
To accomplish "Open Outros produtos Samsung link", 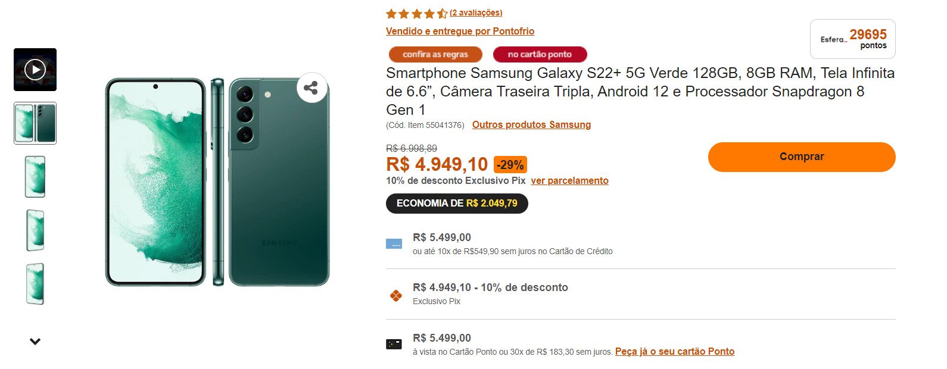I will tap(531, 124).
